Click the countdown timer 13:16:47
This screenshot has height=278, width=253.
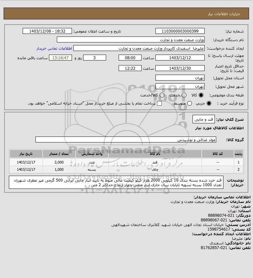(x=60, y=58)
